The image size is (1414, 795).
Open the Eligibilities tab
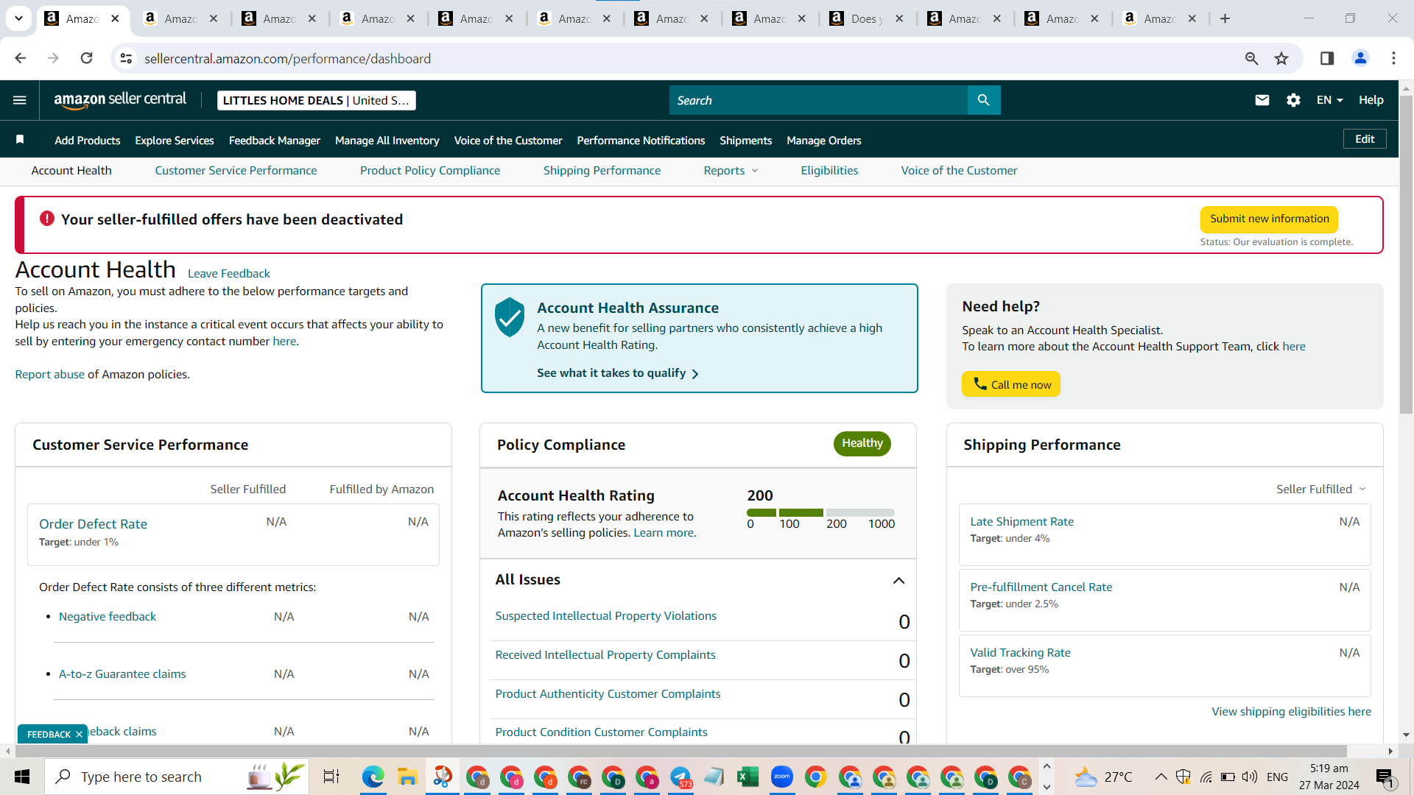pyautogui.click(x=829, y=171)
